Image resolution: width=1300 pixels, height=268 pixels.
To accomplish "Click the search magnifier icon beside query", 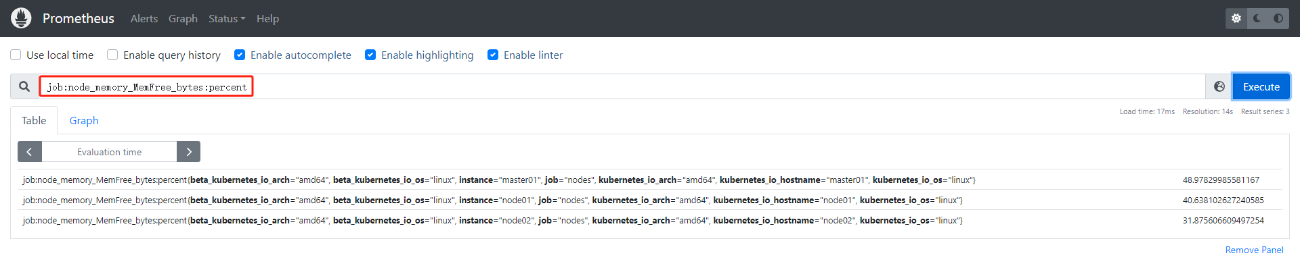I will pos(24,86).
